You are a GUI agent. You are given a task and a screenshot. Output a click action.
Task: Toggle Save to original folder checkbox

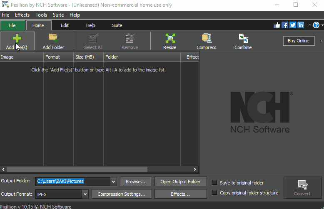(x=214, y=183)
